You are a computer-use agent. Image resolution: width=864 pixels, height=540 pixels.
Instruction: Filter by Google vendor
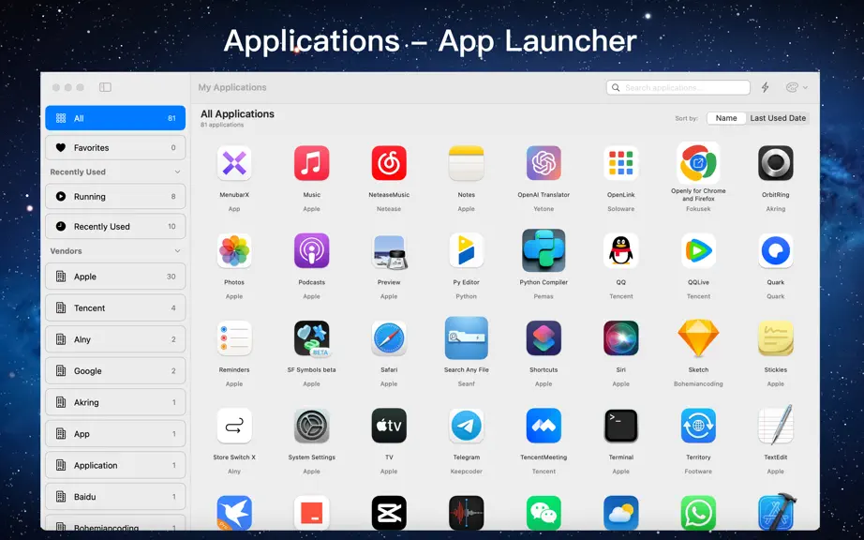pyautogui.click(x=115, y=371)
